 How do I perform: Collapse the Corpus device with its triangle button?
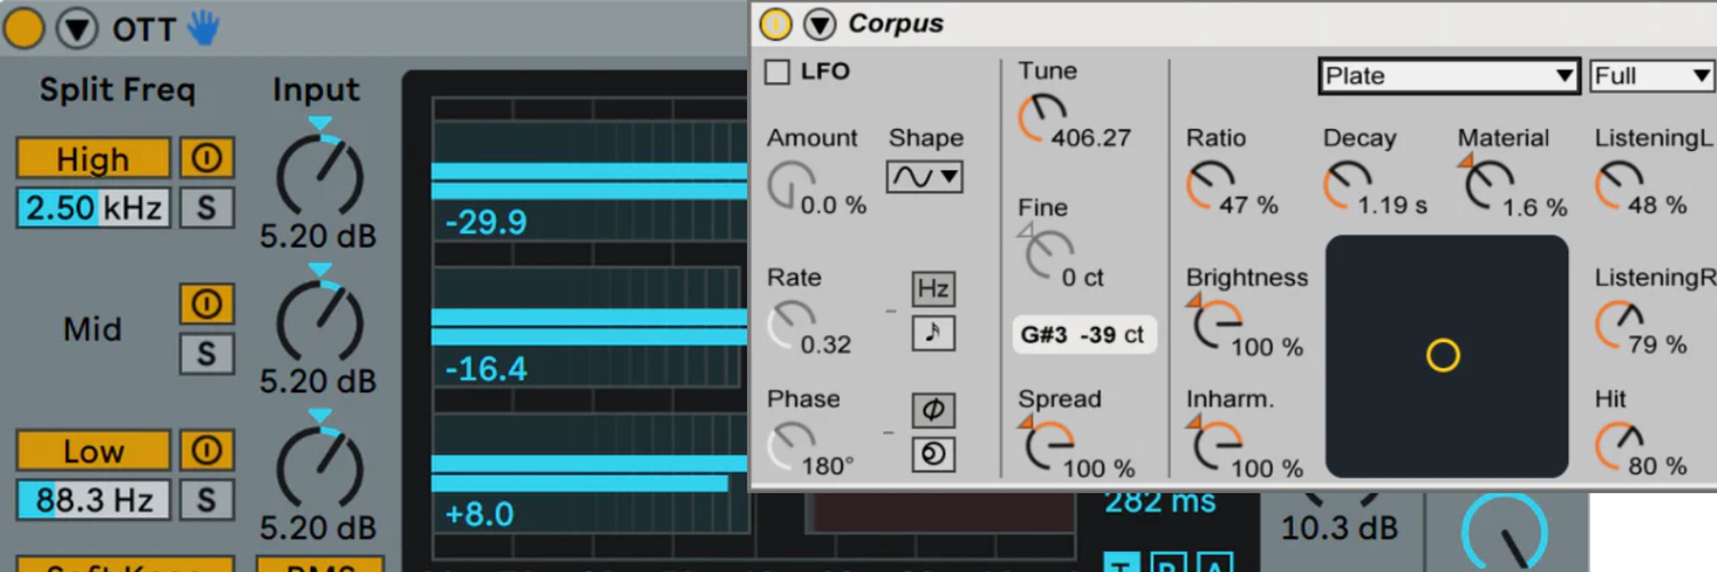tap(819, 25)
